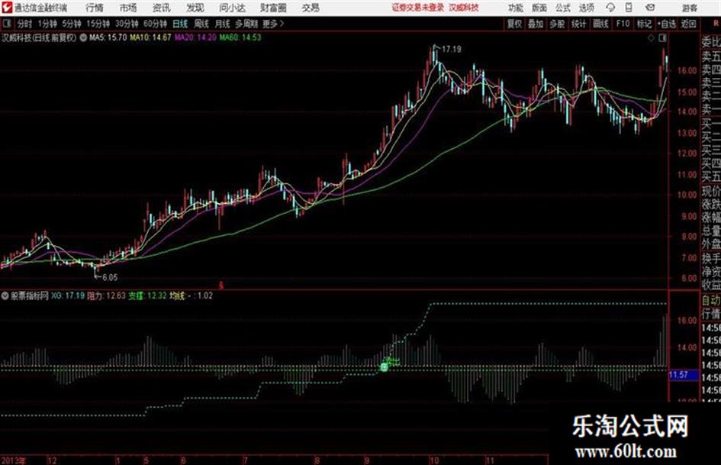The height and width of the screenshot is (465, 721).
Task: Select the 周线 weekly period tab
Action: tap(201, 24)
